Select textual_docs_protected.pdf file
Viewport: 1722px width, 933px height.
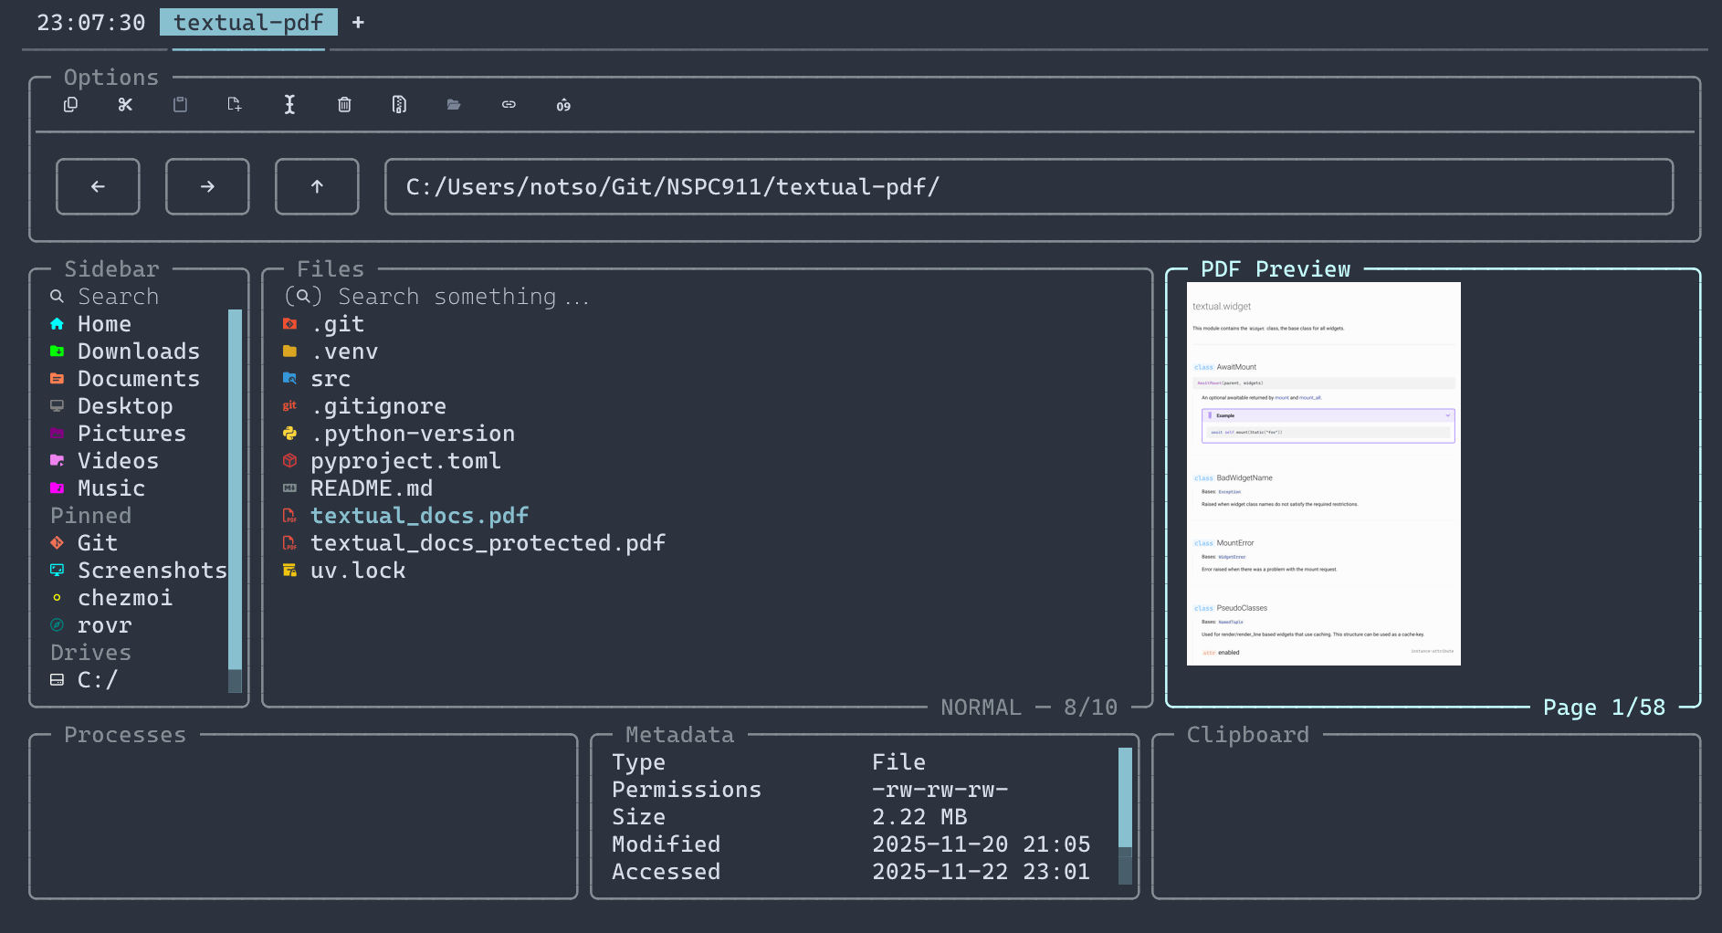pos(488,543)
